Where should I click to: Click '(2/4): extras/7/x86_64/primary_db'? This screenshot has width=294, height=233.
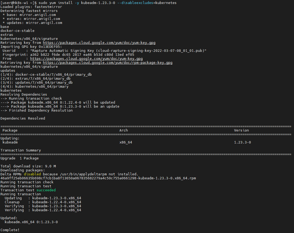36,78
